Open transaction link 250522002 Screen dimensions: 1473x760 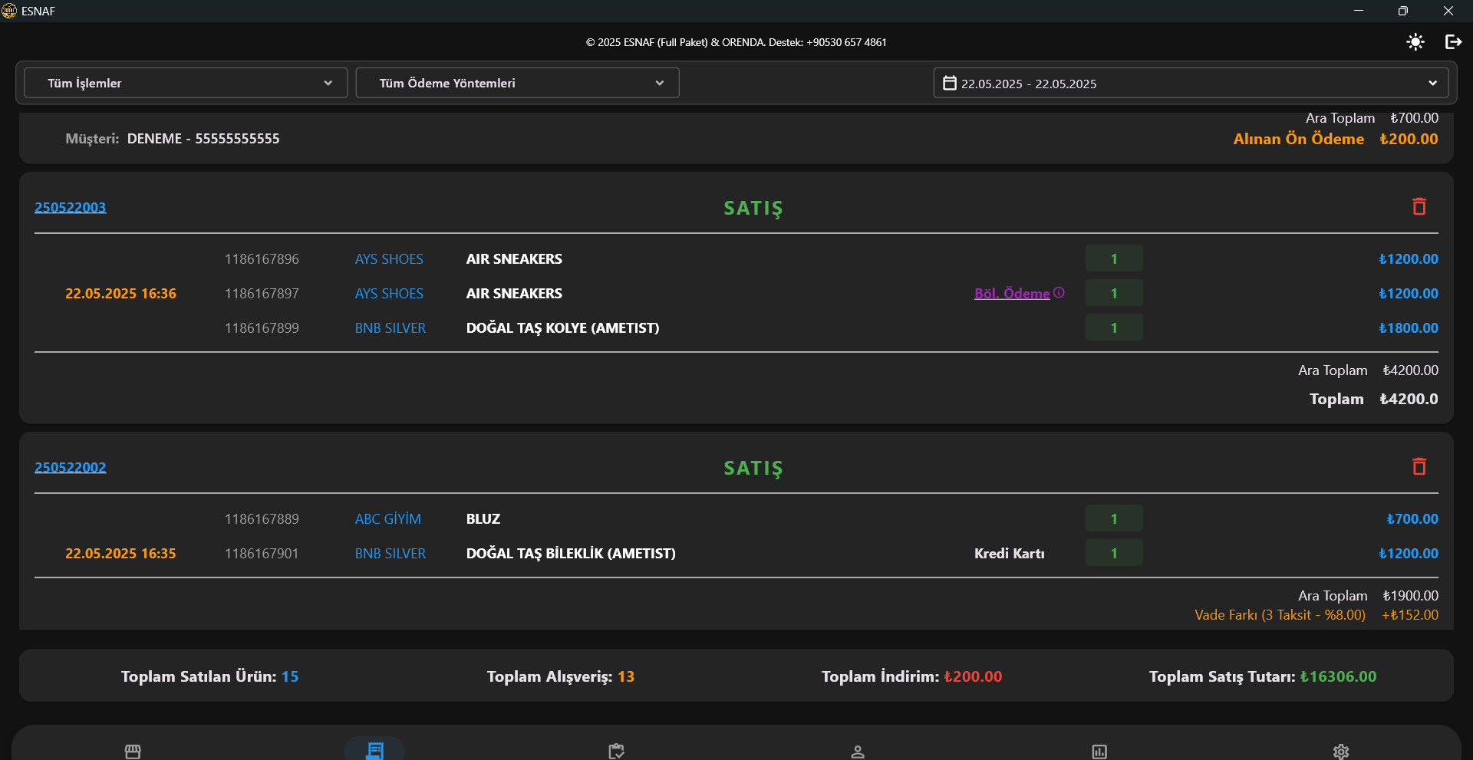click(x=71, y=467)
